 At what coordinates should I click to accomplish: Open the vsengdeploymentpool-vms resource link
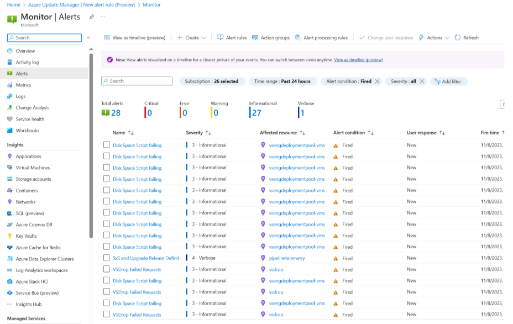[297, 145]
